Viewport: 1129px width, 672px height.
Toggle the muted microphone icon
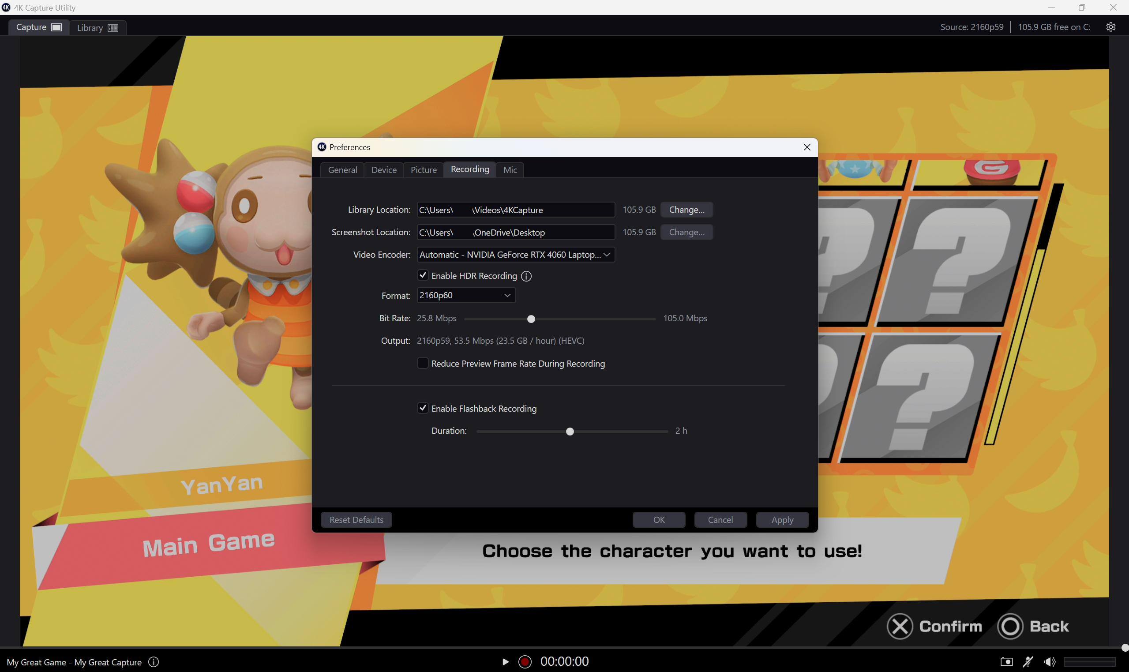(1028, 661)
